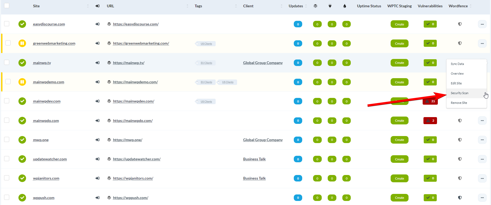491x205 pixels.
Task: Click the vulnerabilities badge showing 22 for mainwpdev.com
Action: (x=430, y=101)
